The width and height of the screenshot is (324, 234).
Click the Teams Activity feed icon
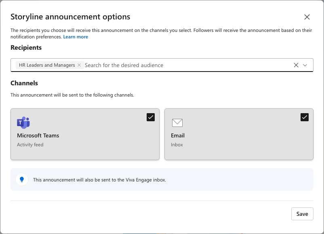point(23,122)
